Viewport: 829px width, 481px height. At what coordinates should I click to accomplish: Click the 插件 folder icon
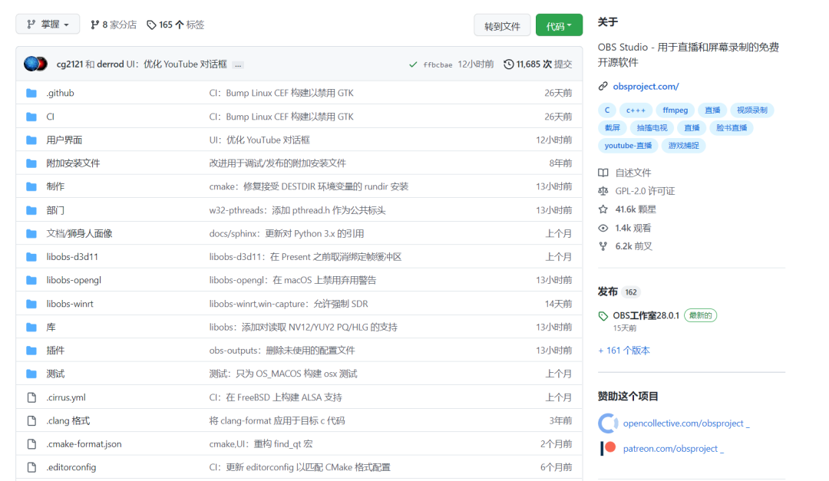[x=31, y=351]
